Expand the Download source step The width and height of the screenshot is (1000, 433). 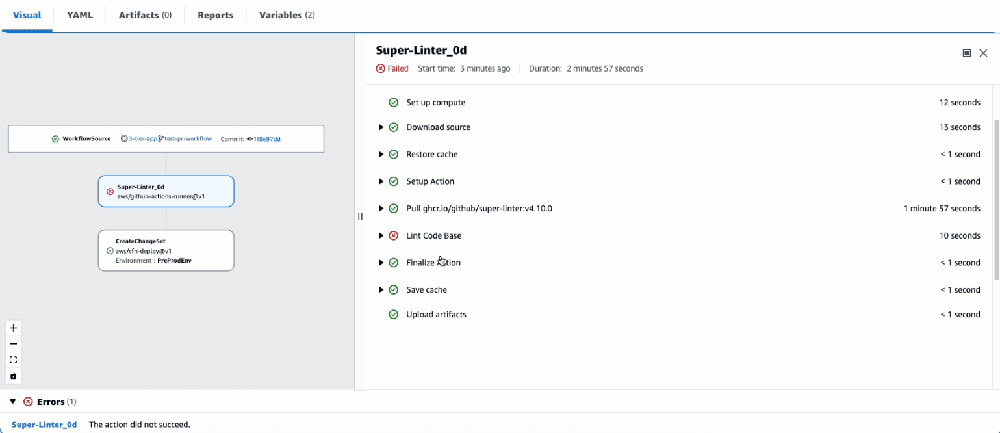(381, 127)
